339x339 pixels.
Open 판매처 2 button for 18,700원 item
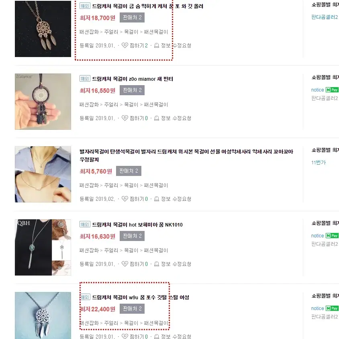point(132,18)
